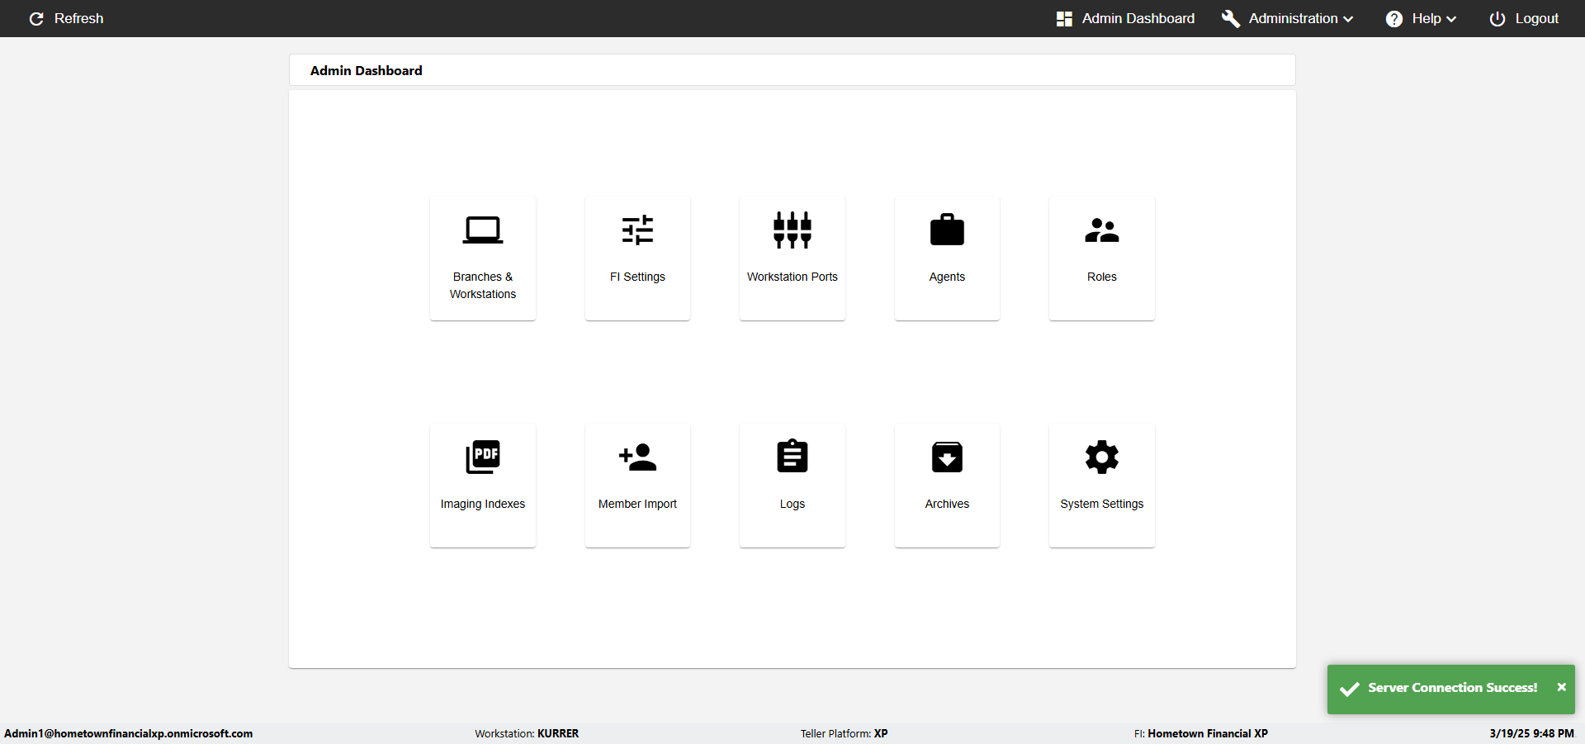Viewport: 1585px width, 744px height.
Task: Expand the Administration dropdown chevron
Action: tap(1348, 20)
